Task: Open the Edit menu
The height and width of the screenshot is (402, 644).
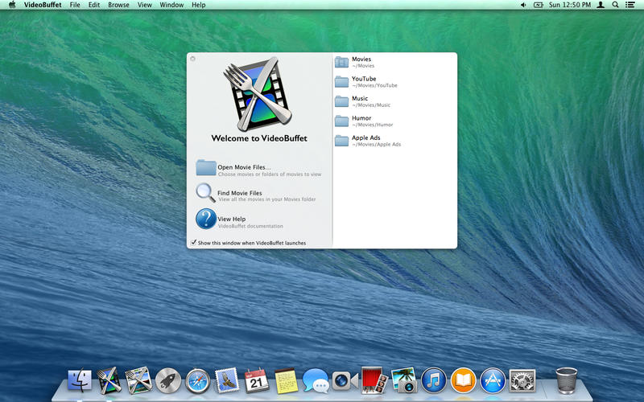Action: (x=94, y=5)
